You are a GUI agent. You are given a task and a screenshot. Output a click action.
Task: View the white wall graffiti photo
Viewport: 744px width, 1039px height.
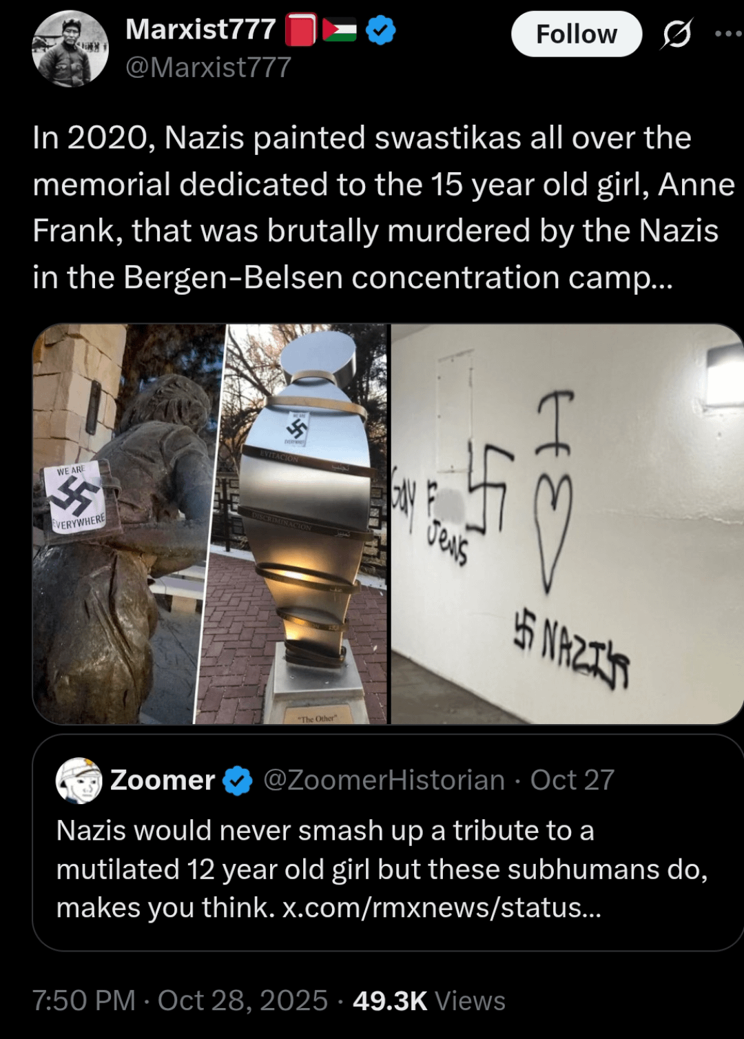567,524
